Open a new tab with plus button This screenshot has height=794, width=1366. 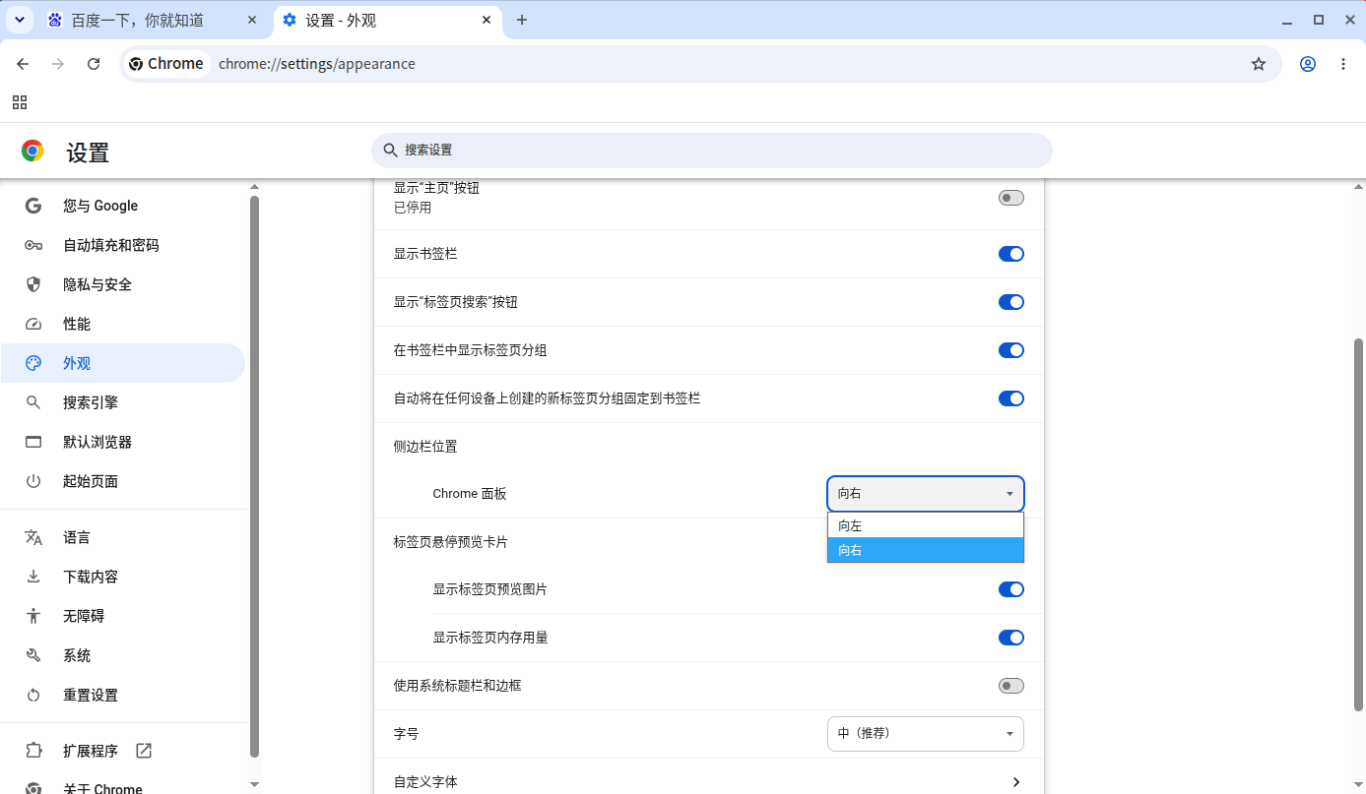522,20
